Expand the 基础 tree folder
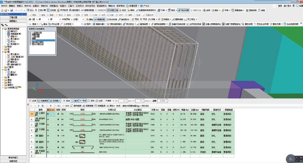This screenshot has width=303, height=163. pos(3,80)
